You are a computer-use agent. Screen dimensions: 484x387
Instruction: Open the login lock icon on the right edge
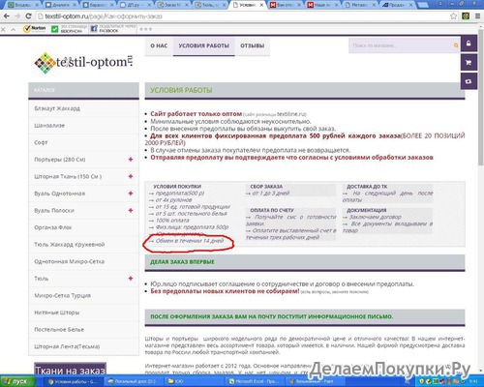pyautogui.click(x=469, y=44)
